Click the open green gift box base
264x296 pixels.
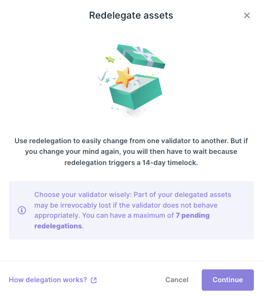point(136,92)
